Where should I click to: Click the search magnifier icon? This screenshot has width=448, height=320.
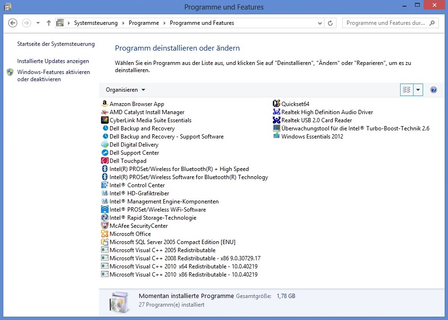432,23
